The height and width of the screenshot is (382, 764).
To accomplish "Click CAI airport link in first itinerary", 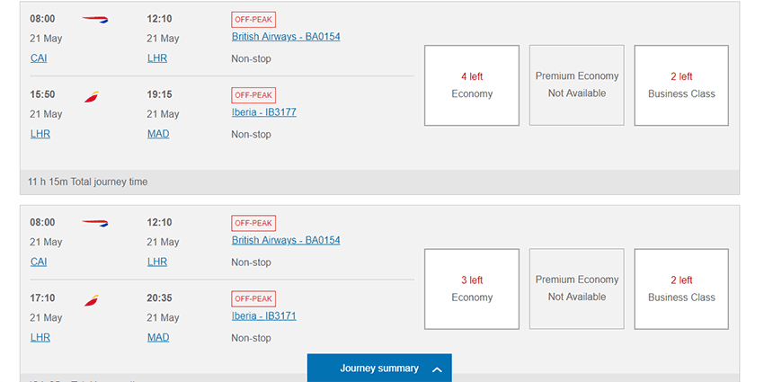I will coord(39,58).
